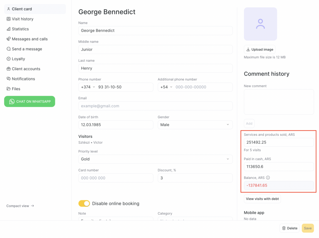
Task: Open the +374 phone country code selector
Action: click(x=88, y=87)
